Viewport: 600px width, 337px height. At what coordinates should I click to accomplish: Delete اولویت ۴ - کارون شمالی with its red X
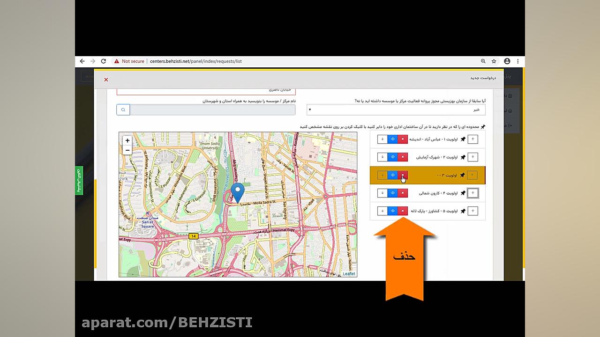[403, 193]
